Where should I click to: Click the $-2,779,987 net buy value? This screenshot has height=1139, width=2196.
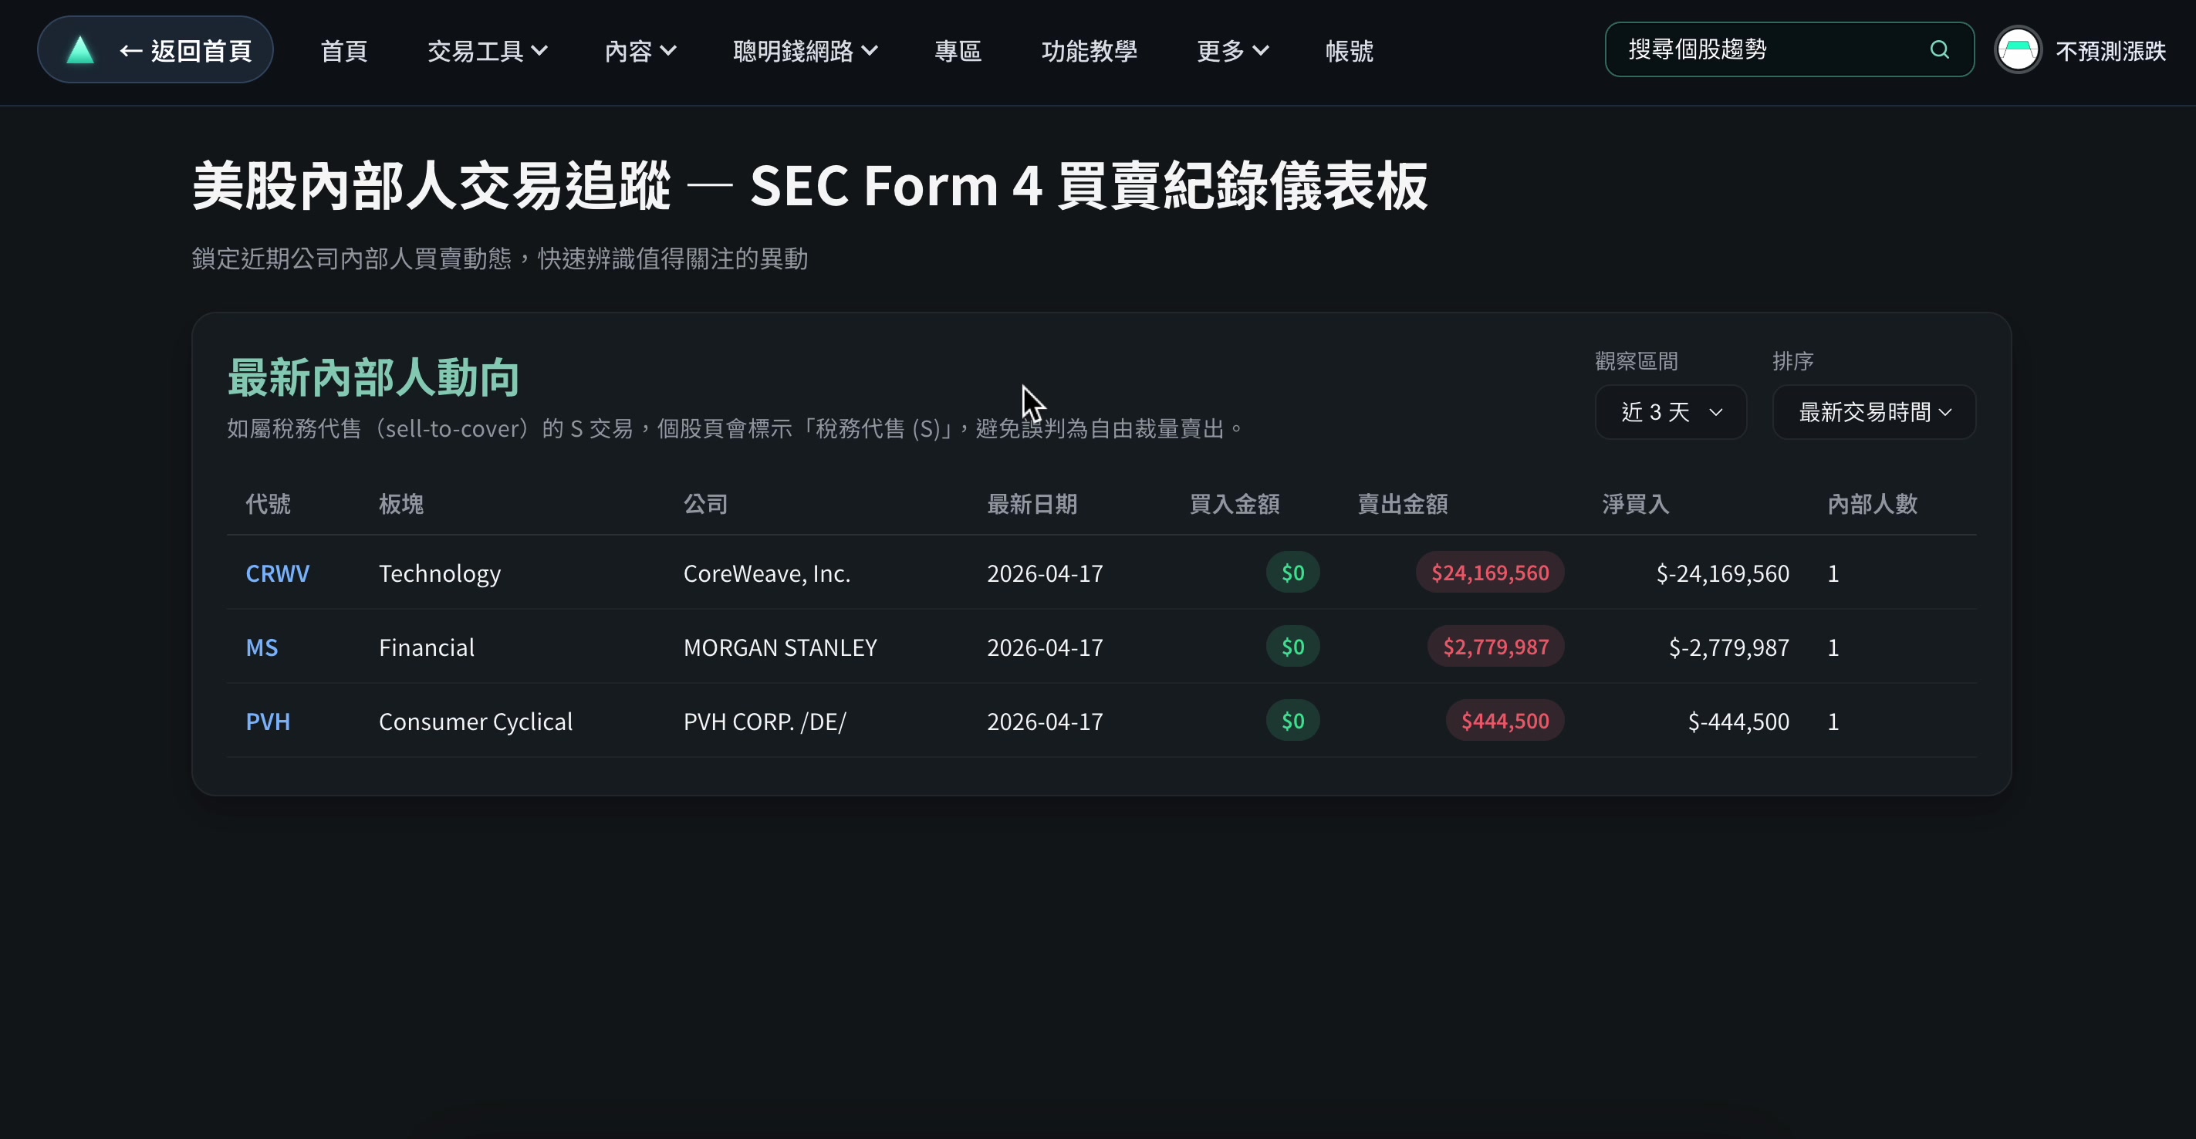(x=1729, y=647)
